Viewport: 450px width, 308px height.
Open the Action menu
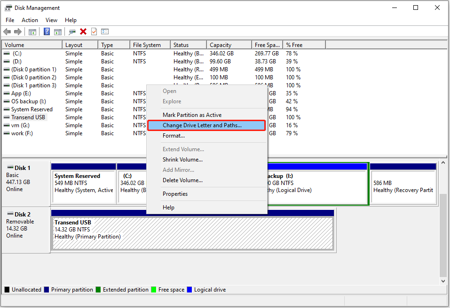[x=30, y=20]
